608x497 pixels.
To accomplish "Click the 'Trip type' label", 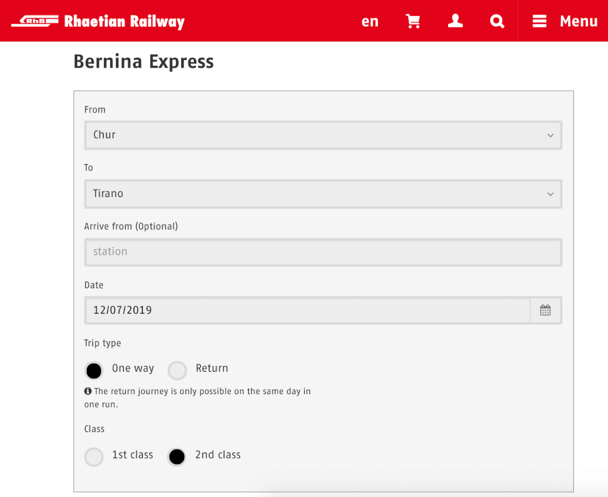I will click(x=102, y=343).
